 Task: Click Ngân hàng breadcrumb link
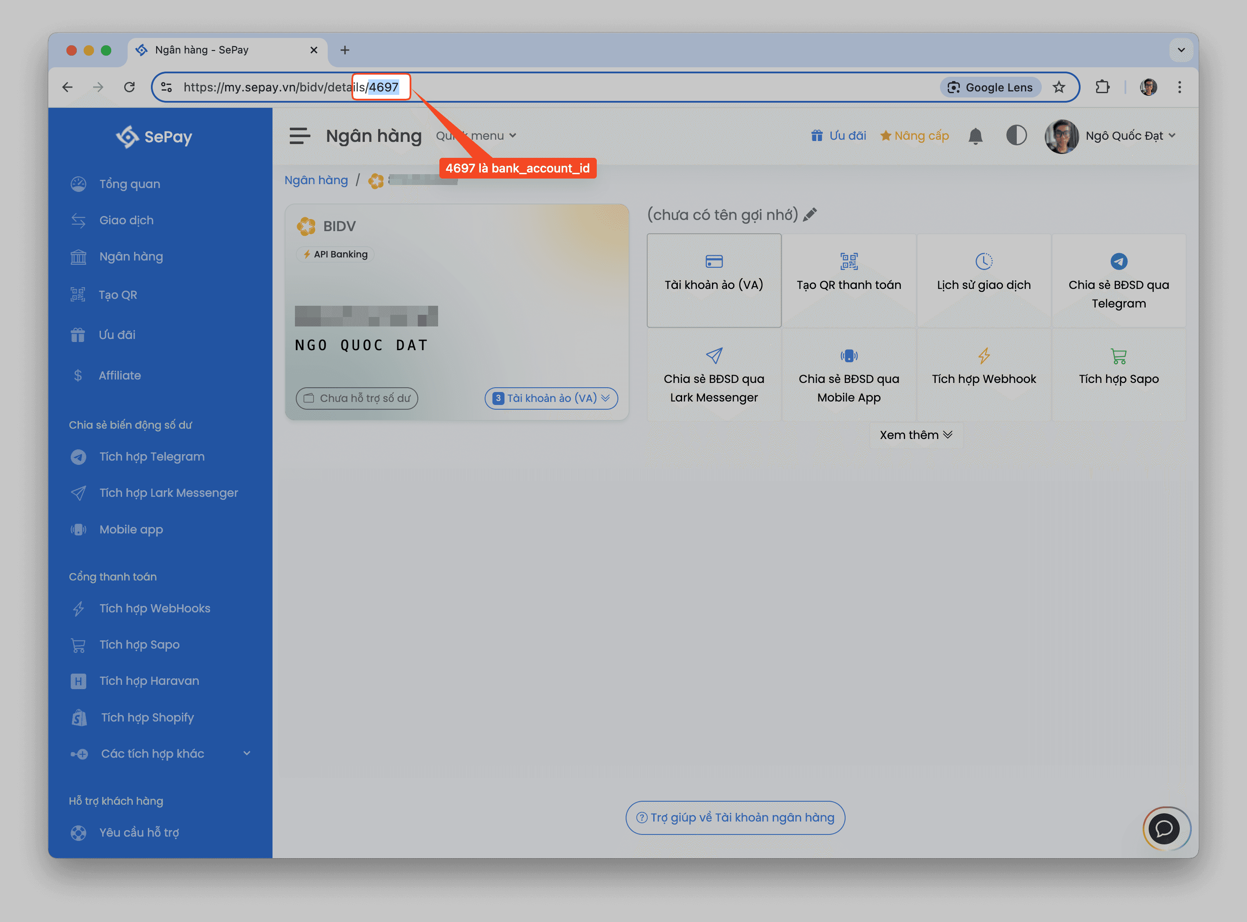tap(316, 180)
